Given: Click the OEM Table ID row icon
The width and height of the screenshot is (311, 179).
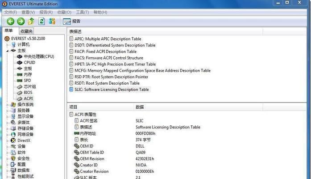Looking at the screenshot, I should [77, 152].
